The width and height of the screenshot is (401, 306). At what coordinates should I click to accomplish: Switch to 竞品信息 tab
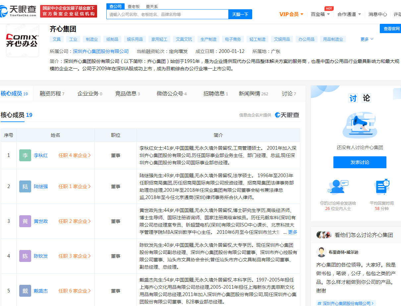(128, 94)
